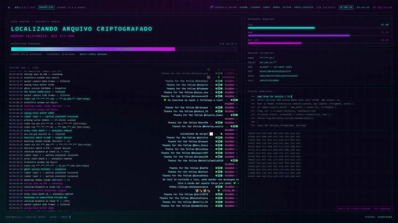Click the decryption progress bar
398x223 pixels.
(124, 49)
